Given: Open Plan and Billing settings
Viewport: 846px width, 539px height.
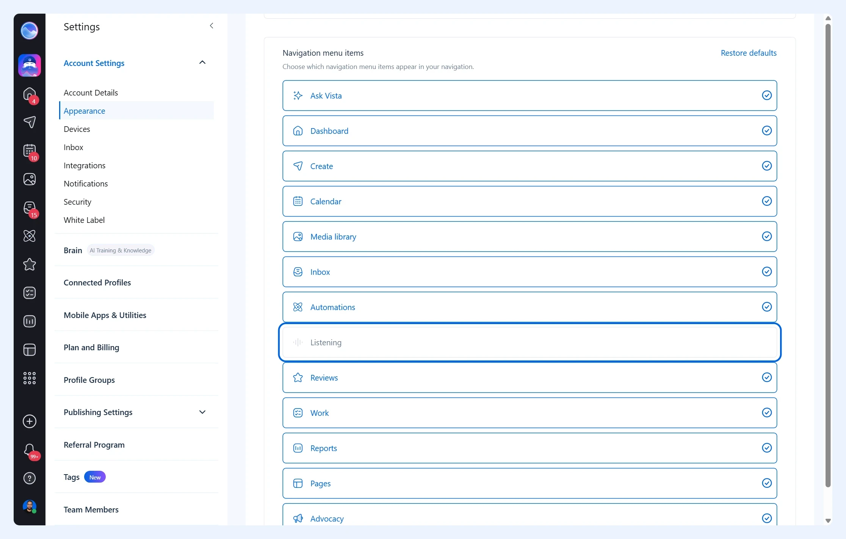Looking at the screenshot, I should click(x=91, y=347).
